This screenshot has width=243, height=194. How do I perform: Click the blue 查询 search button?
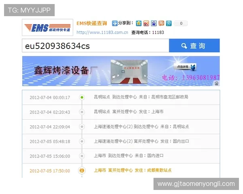194,46
